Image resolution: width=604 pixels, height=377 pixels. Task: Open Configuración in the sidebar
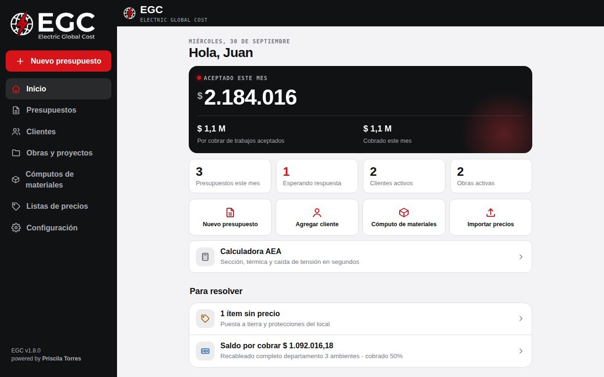(x=59, y=228)
